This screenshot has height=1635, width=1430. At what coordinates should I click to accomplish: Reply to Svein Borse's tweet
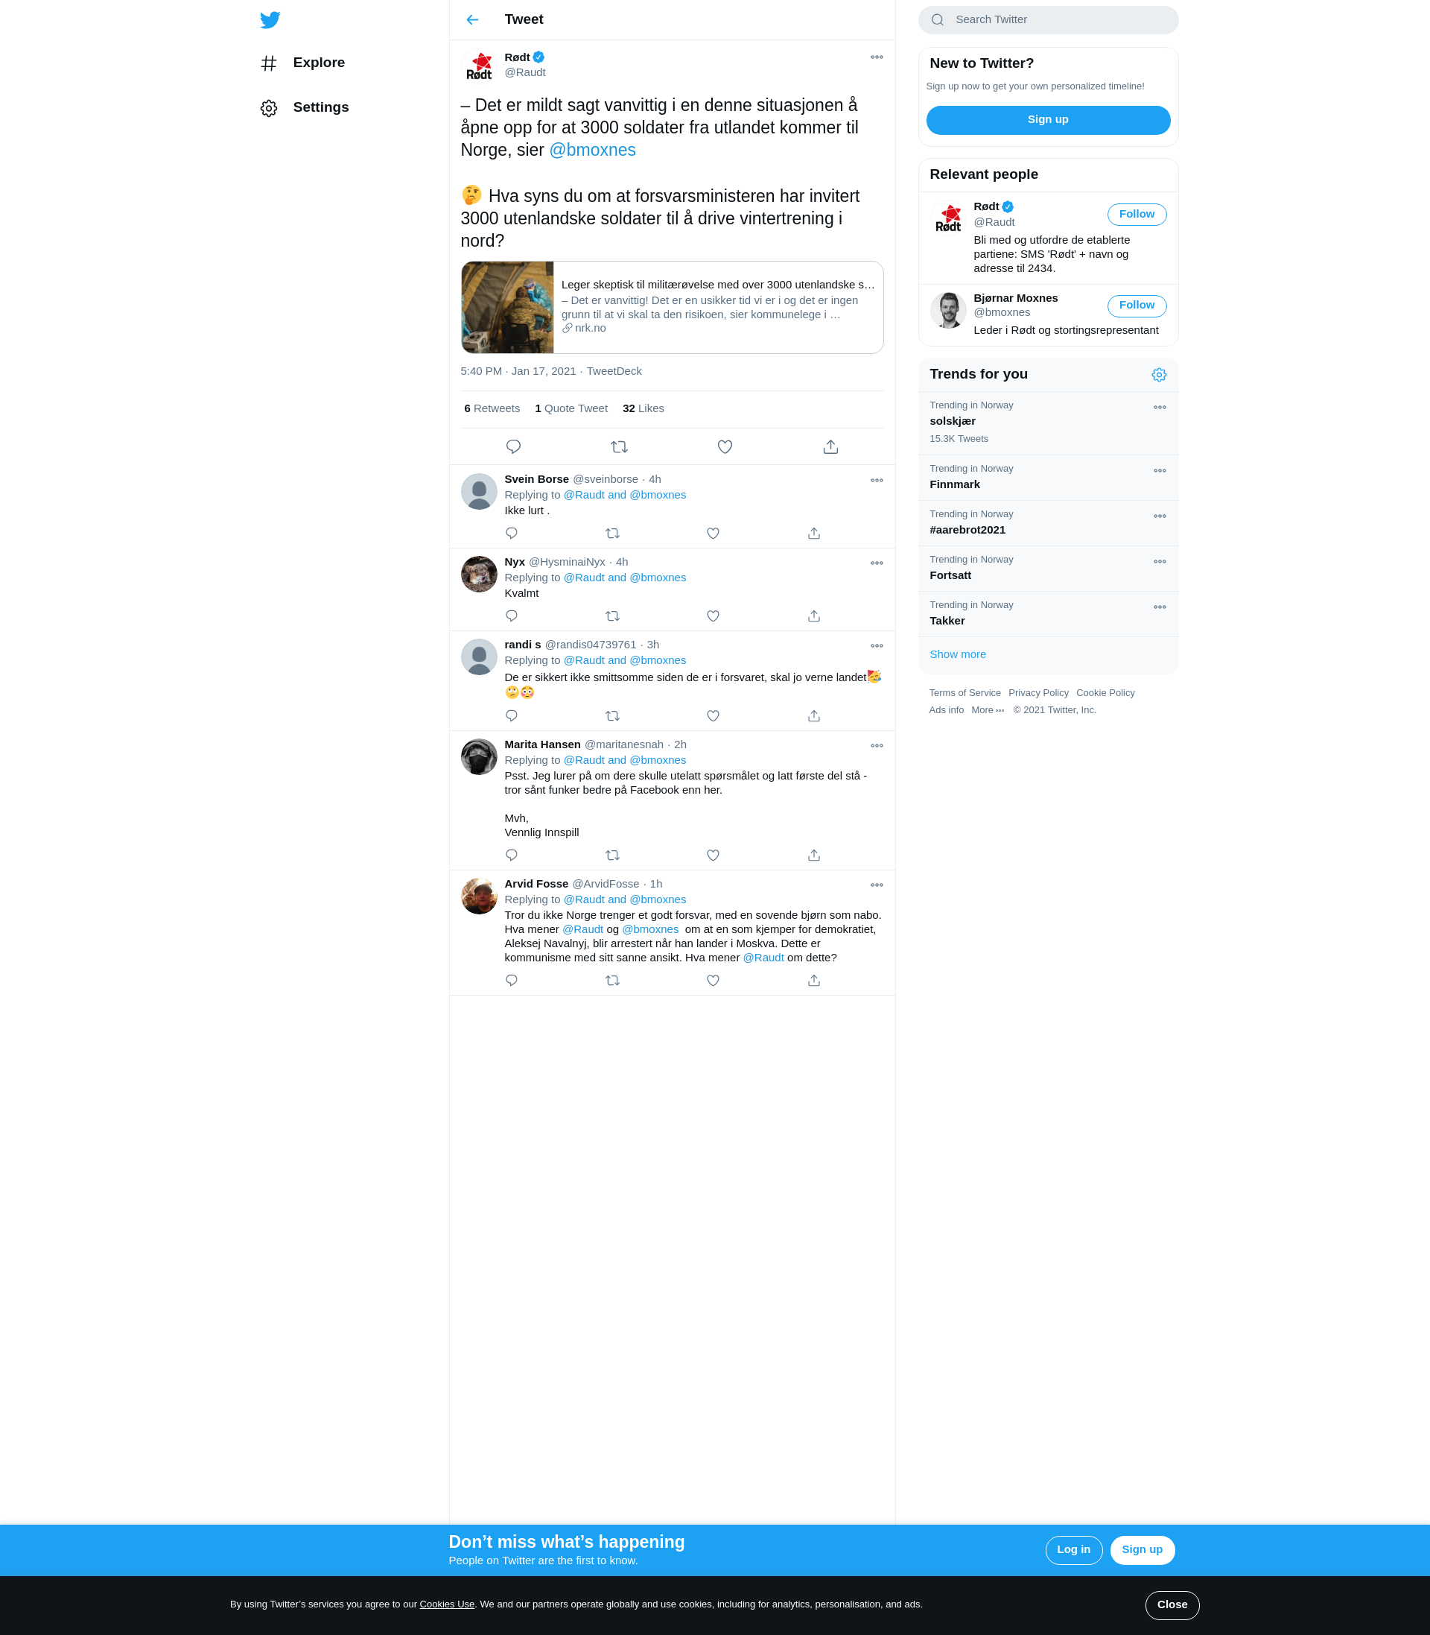(512, 534)
